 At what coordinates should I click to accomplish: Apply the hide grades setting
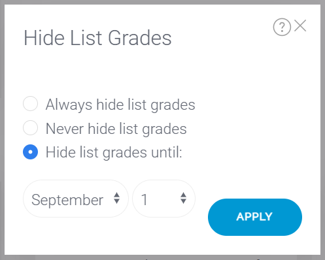[255, 217]
